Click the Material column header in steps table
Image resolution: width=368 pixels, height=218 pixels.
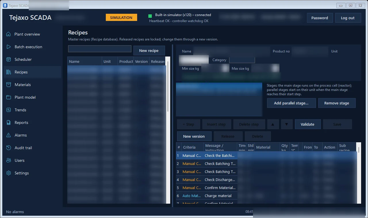coord(267,147)
